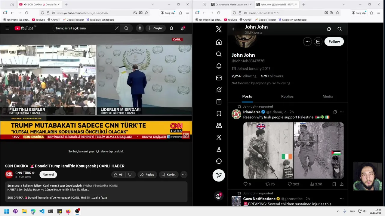Search John John's posts via magnifier
The image size is (385, 216).
pos(340,29)
